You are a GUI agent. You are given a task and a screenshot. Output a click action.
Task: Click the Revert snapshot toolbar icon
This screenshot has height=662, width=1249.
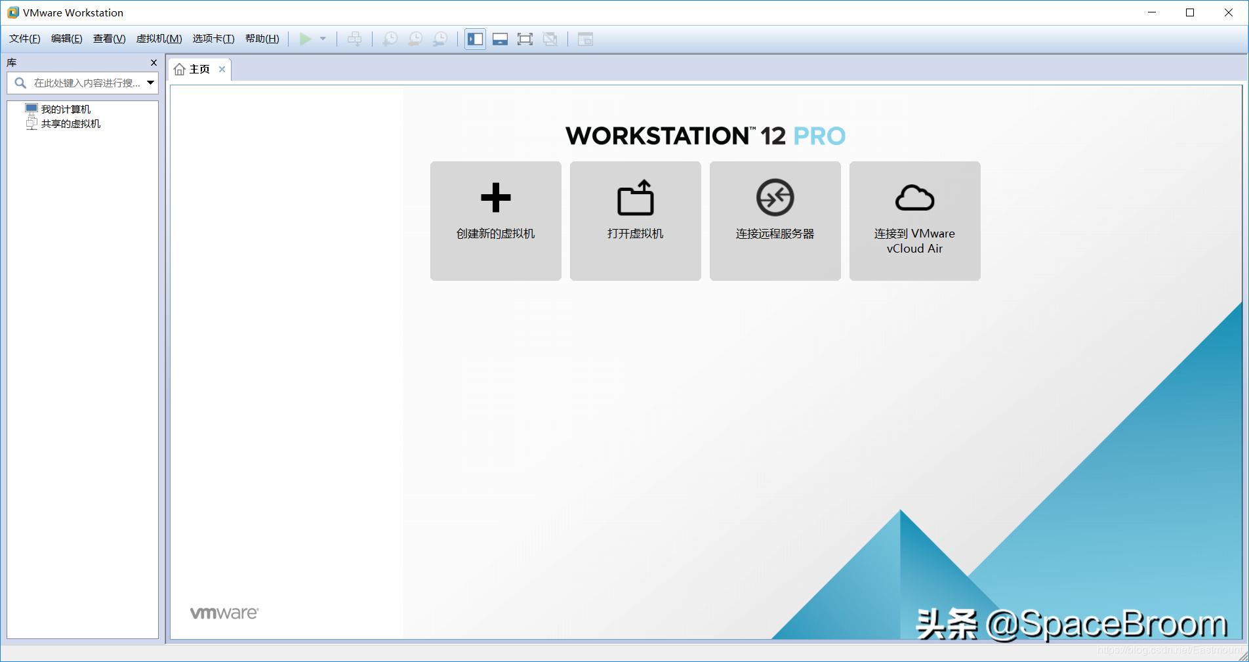415,39
